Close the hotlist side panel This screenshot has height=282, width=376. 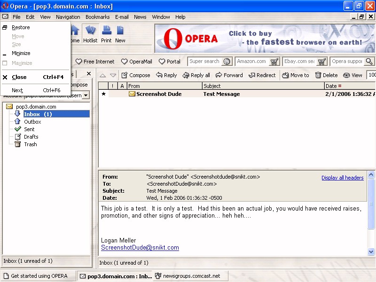click(x=89, y=74)
